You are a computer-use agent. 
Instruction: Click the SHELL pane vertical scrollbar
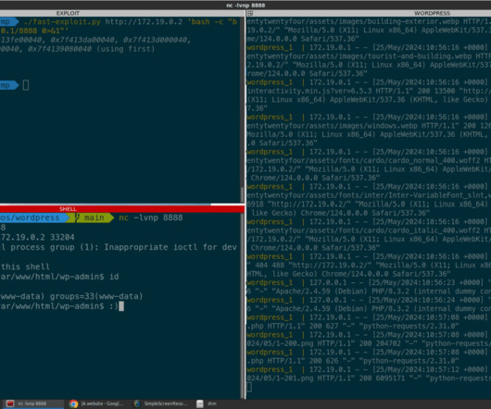[x=242, y=305]
